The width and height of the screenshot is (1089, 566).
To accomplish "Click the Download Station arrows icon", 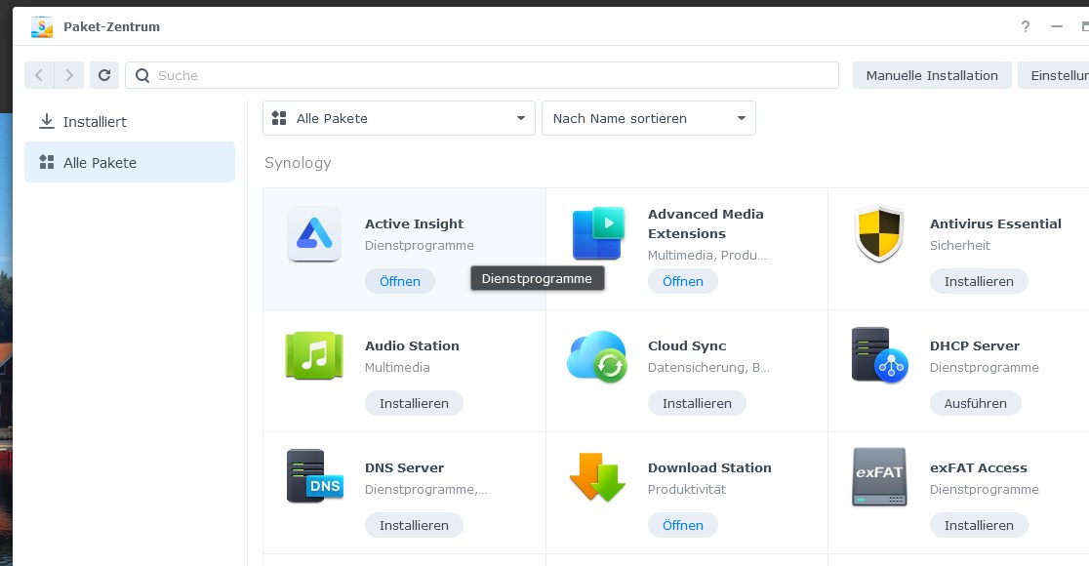I will pyautogui.click(x=597, y=477).
